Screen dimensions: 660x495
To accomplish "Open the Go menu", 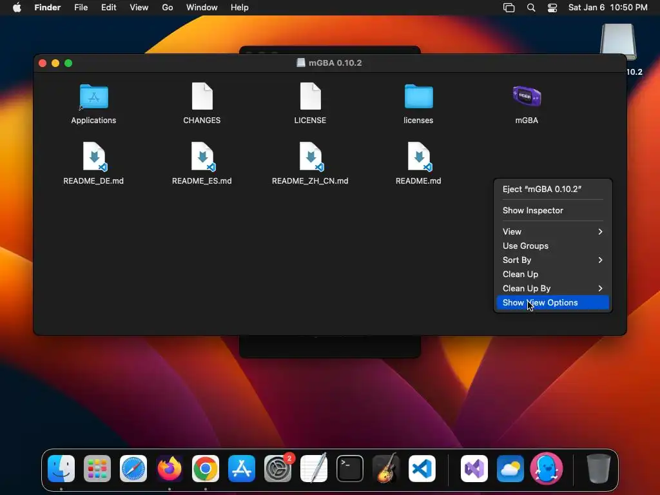I will tap(168, 8).
